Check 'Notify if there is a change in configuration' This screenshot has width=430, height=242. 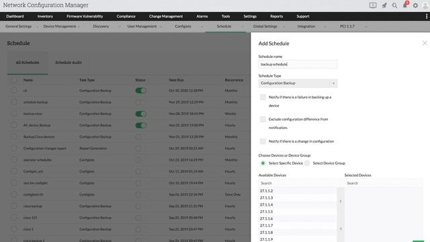263,141
